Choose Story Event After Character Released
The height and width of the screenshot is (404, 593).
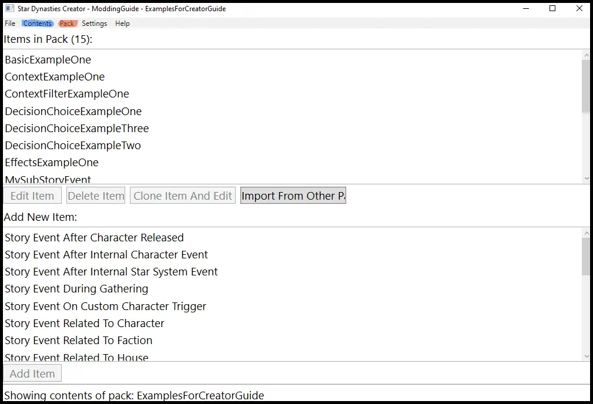[292, 237]
